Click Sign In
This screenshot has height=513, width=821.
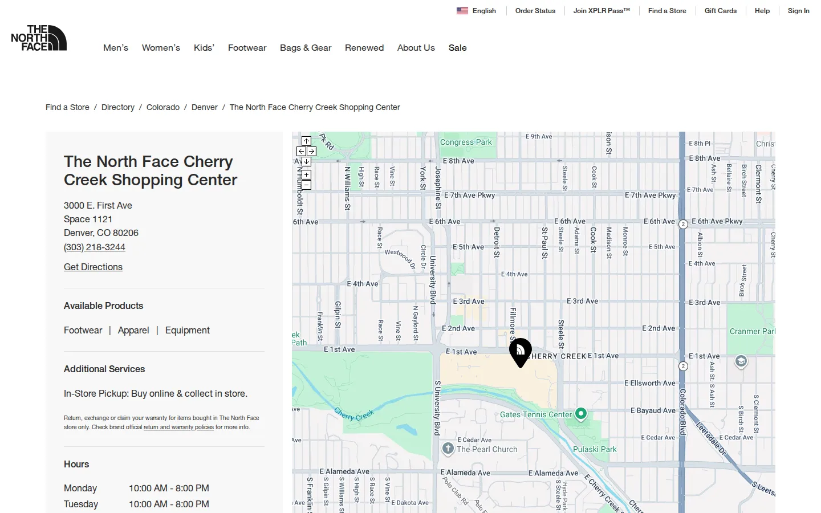(798, 11)
